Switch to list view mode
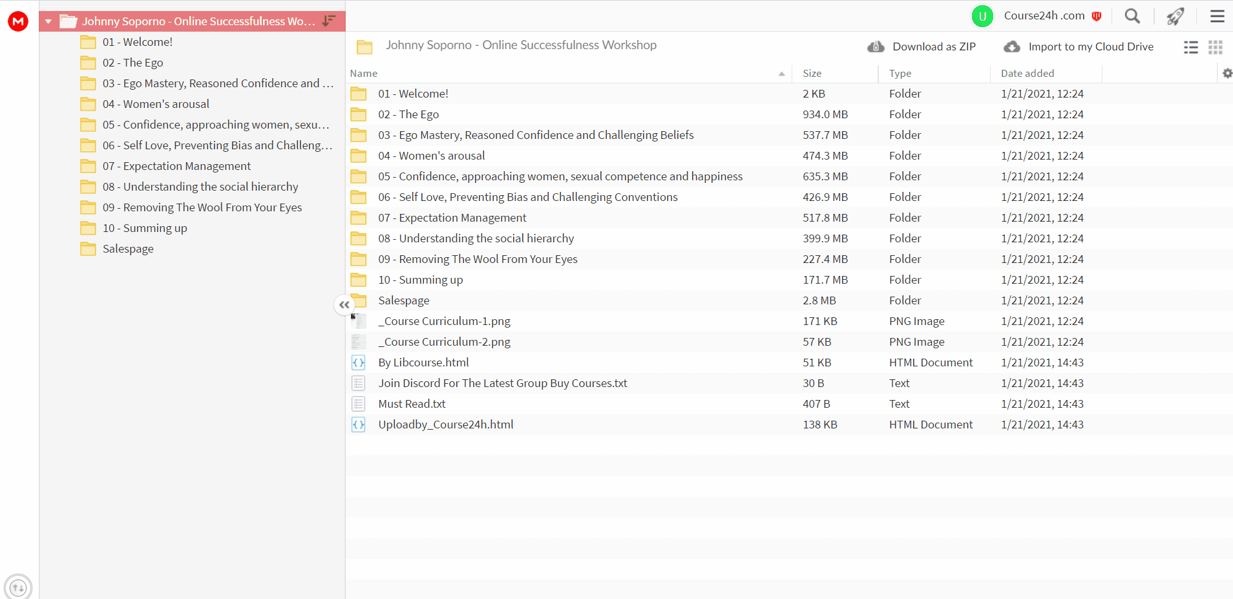This screenshot has height=599, width=1233. pyautogui.click(x=1191, y=47)
